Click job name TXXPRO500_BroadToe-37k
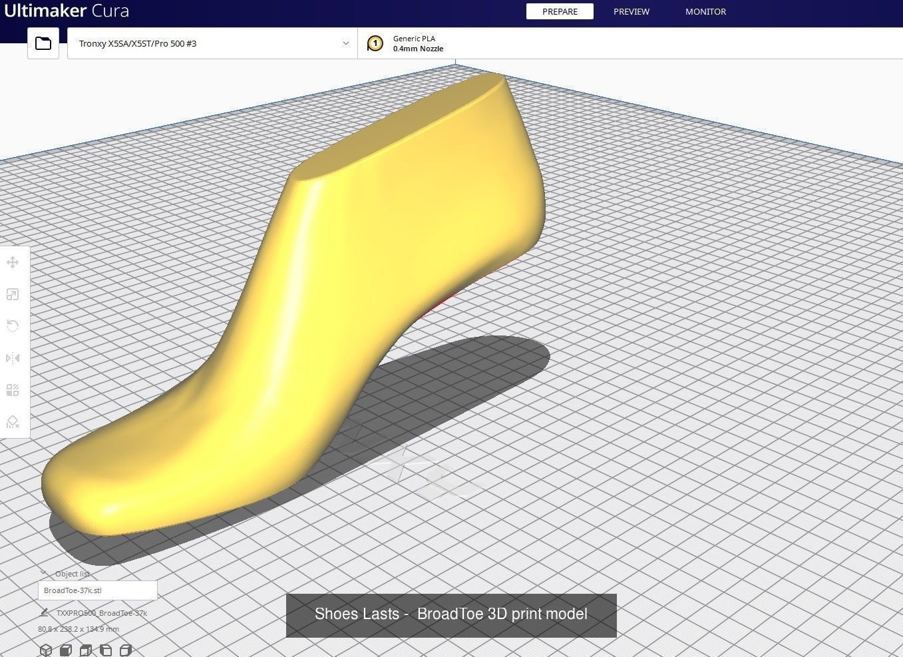Viewport: 903px width, 657px height. point(102,613)
